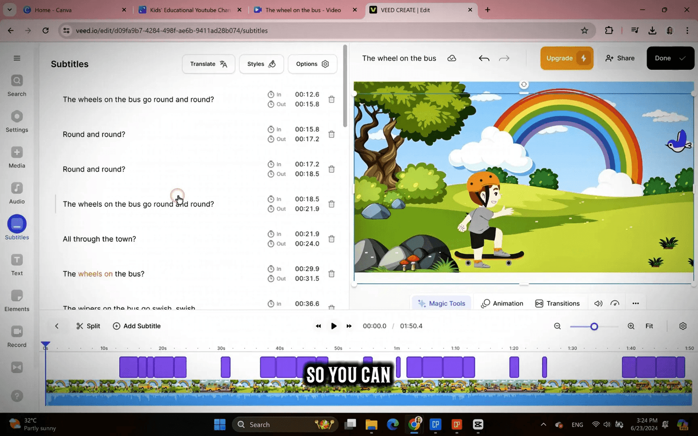Switch to the Animation tab
698x436 pixels.
[x=502, y=303]
